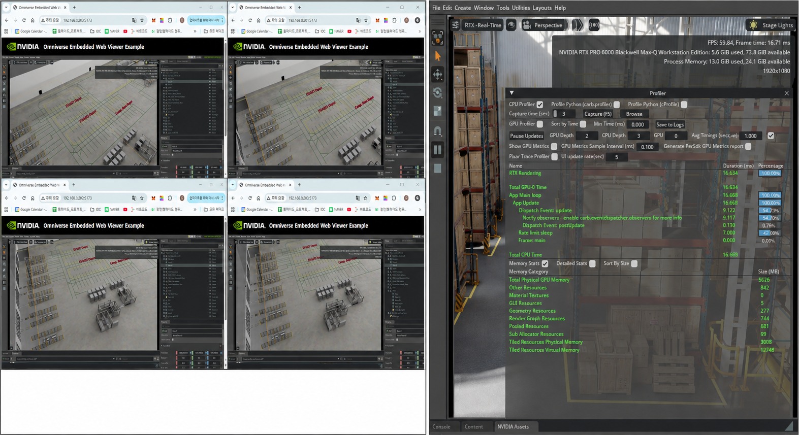Image resolution: width=799 pixels, height=435 pixels.
Task: Open viewport settings sliders icon in Omniverse
Action: [x=455, y=25]
